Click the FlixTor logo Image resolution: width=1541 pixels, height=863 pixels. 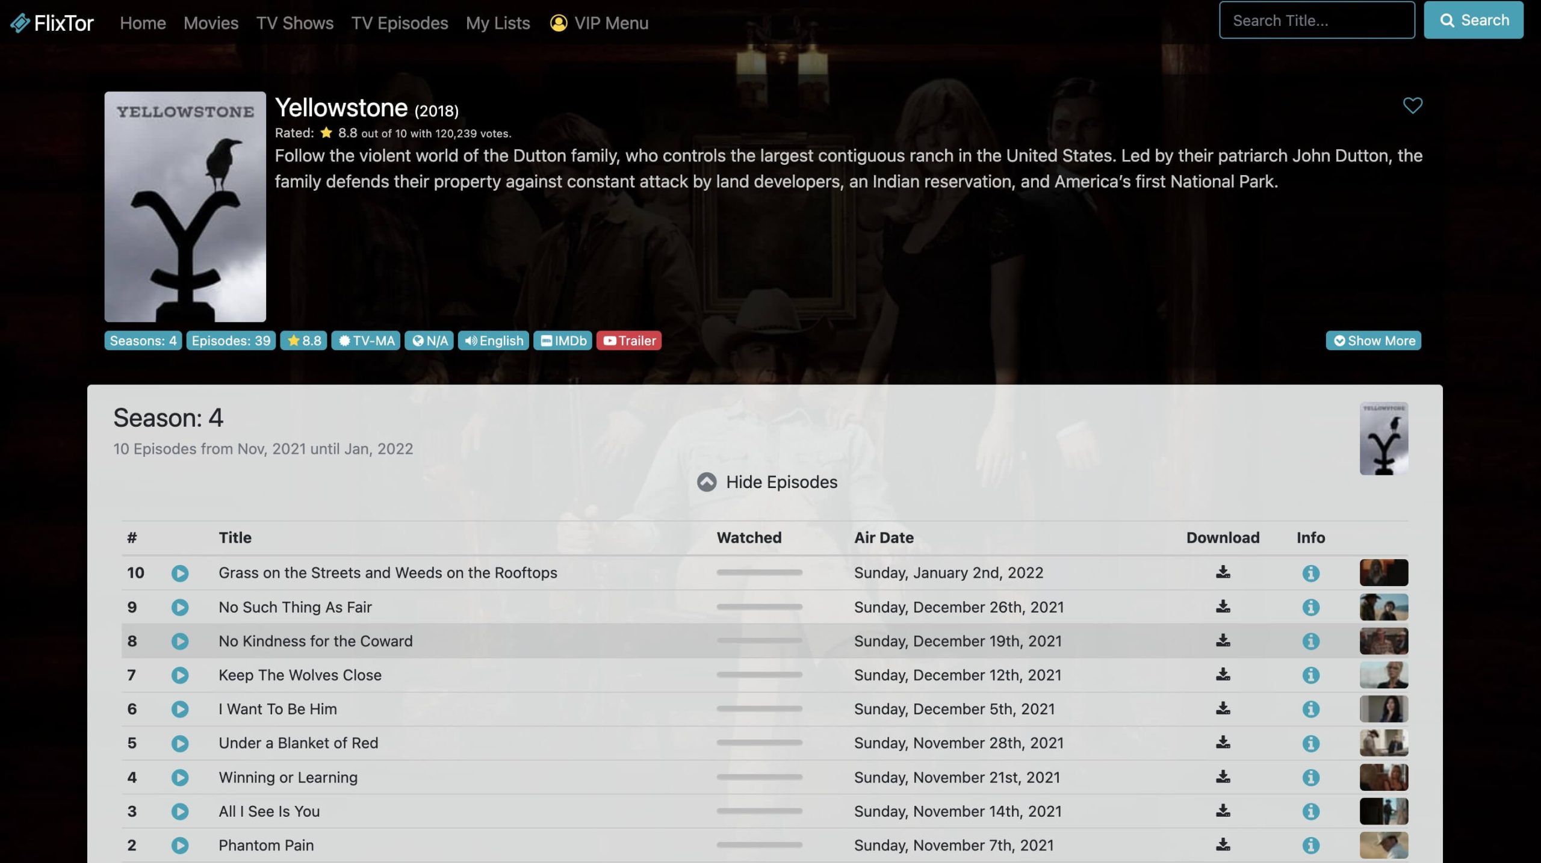click(x=52, y=23)
